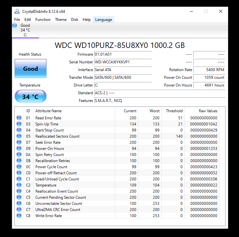The image size is (239, 237).
Task: Click the Health Status label
Action: coord(30,54)
